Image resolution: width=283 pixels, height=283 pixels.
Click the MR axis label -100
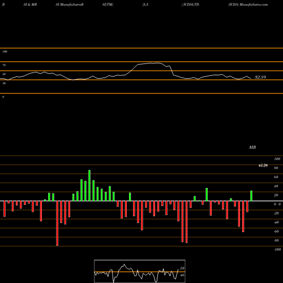coord(277,250)
